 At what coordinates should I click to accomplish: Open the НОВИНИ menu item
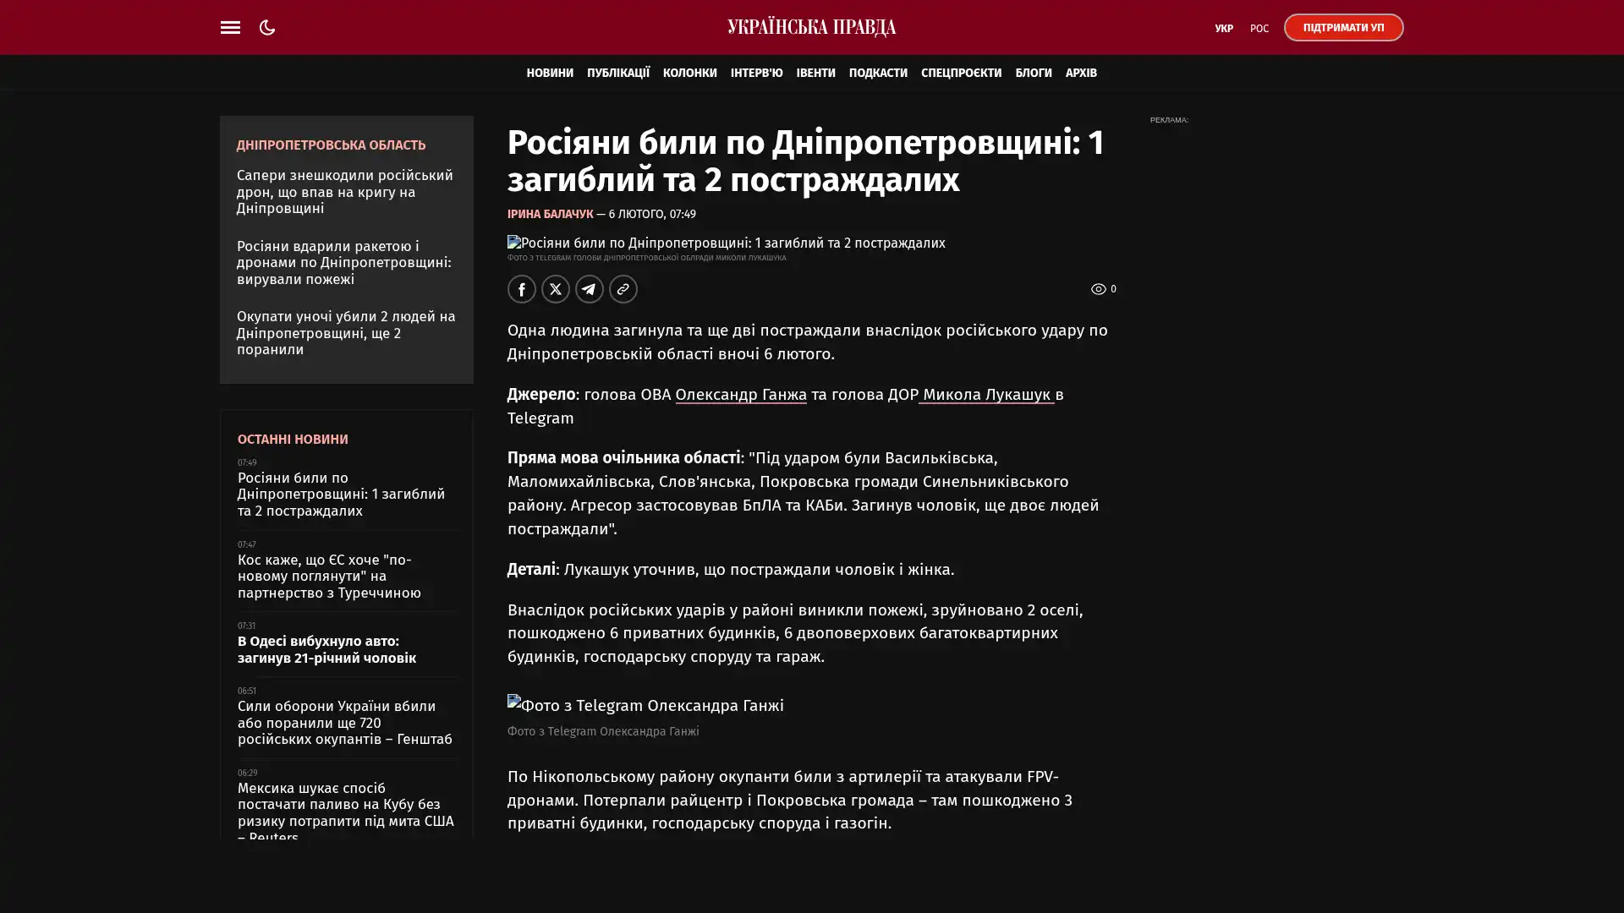549,73
